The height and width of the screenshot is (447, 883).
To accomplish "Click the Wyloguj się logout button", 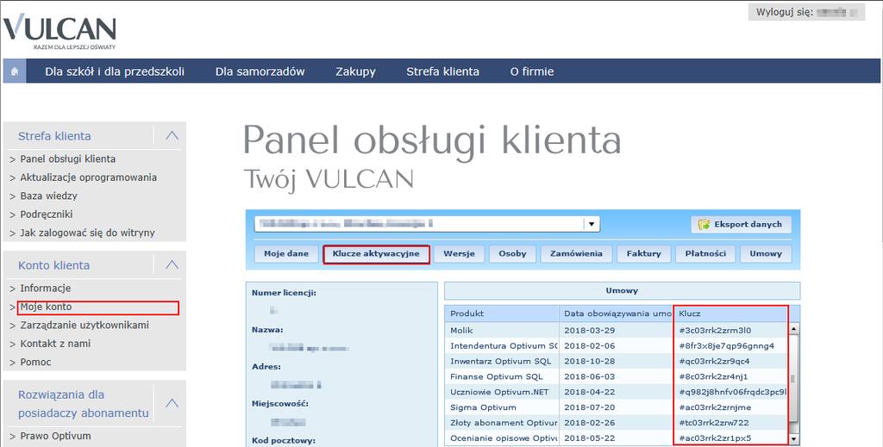I will (x=806, y=12).
